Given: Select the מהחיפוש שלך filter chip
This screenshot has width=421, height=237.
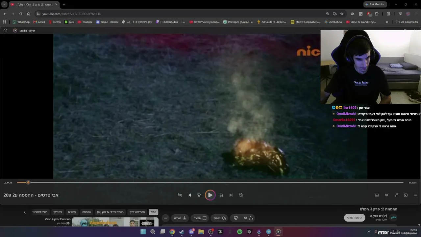Looking at the screenshot, I should point(137,212).
